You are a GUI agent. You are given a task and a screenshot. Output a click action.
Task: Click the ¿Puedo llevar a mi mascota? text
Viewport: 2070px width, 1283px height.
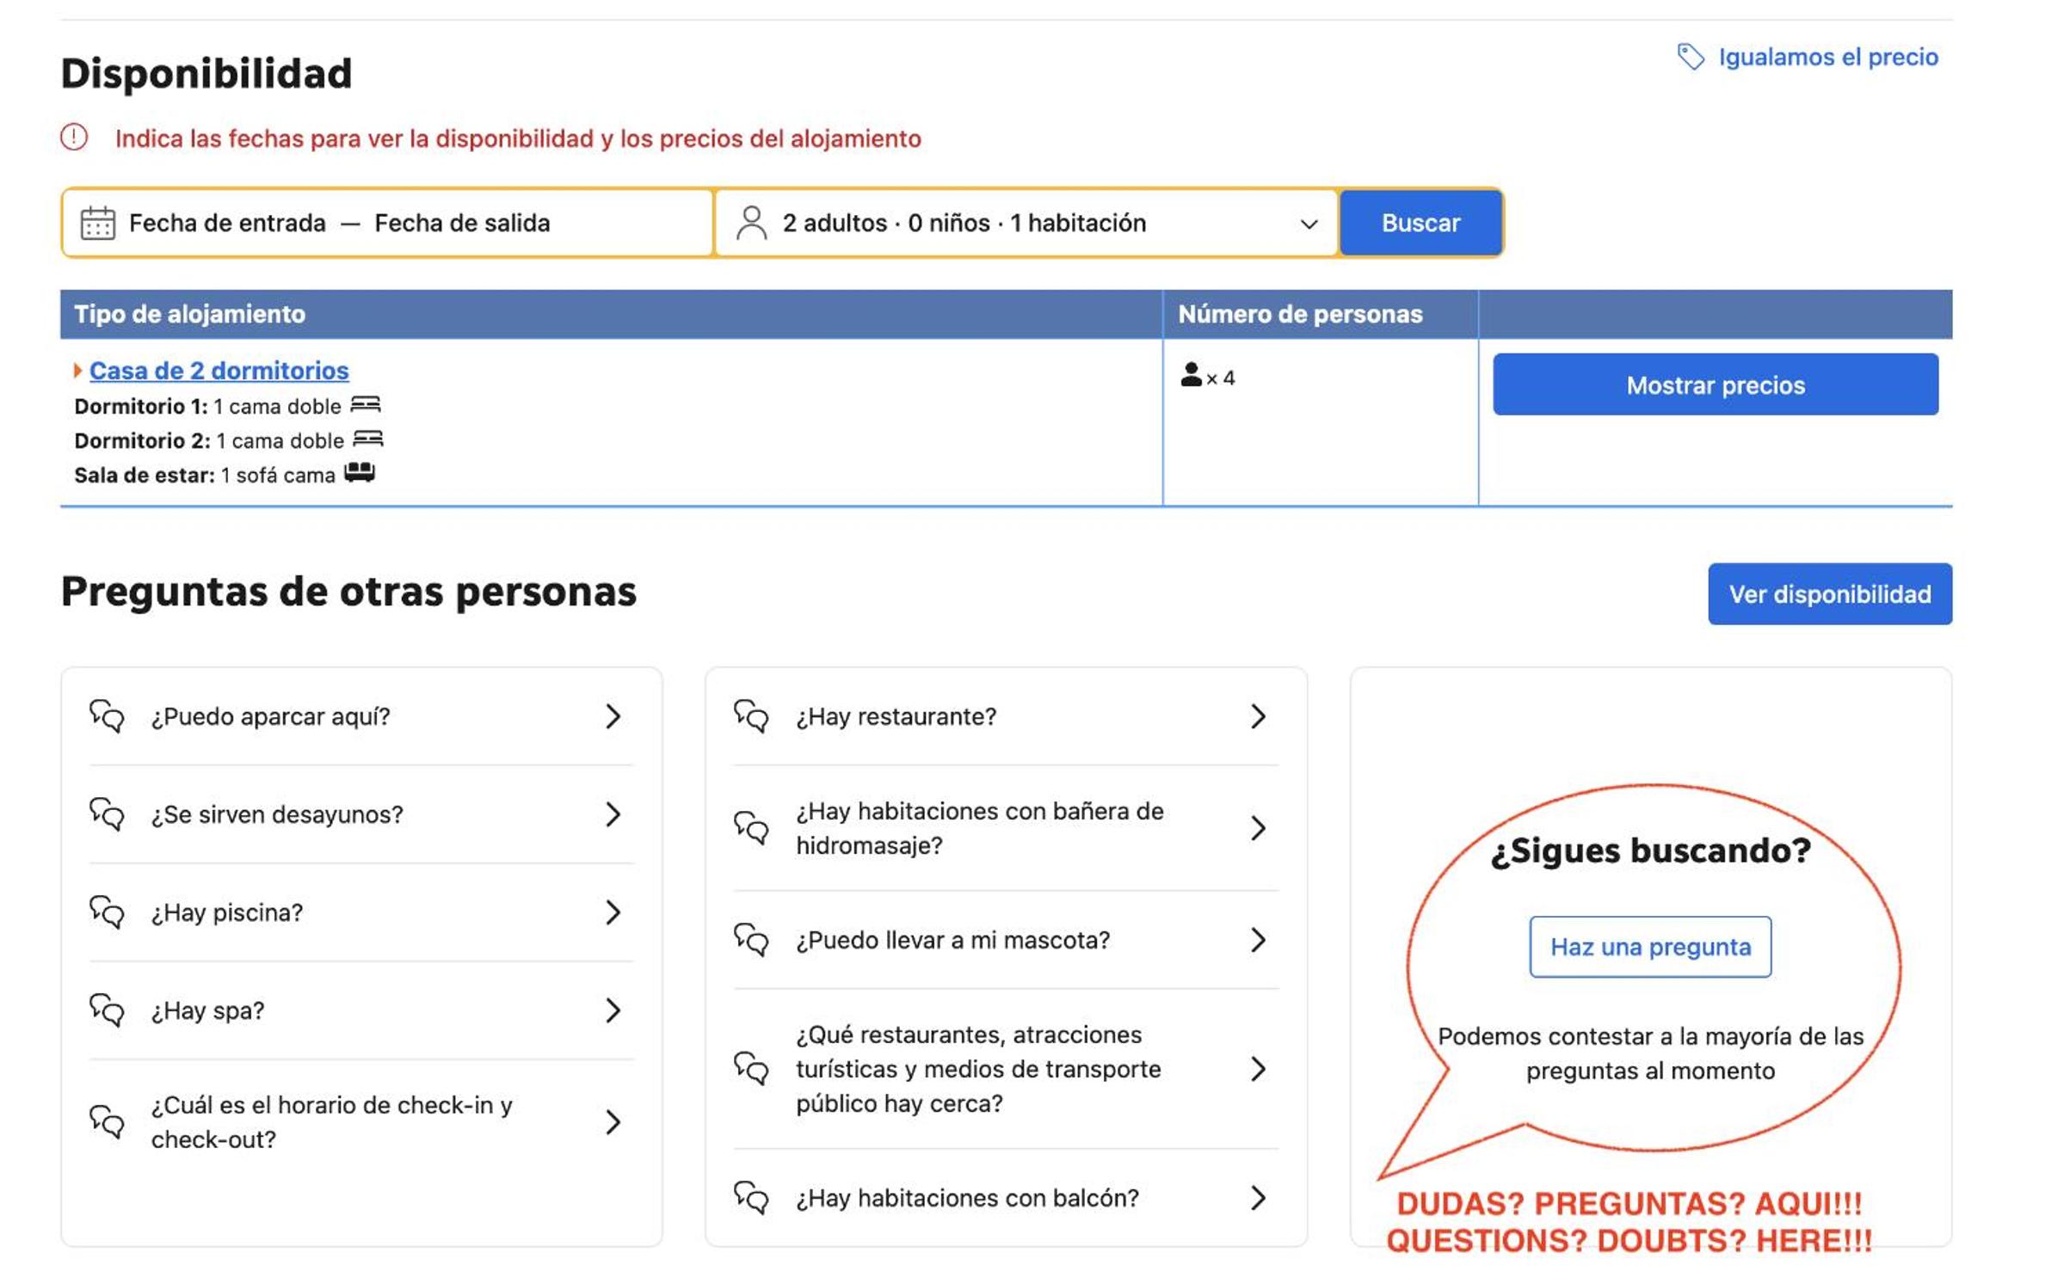[952, 939]
